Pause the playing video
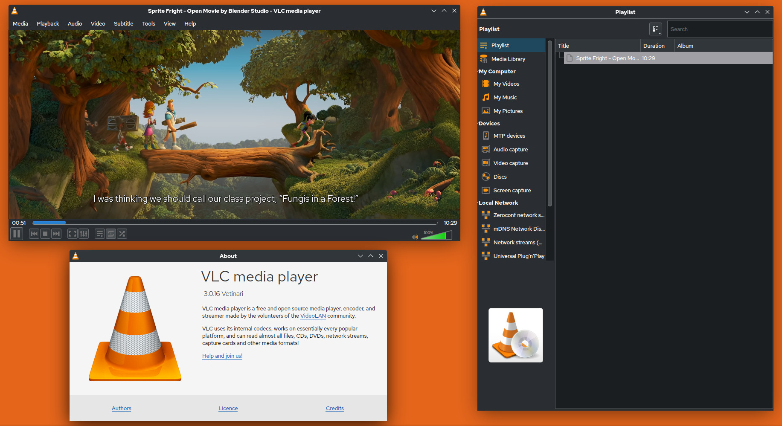 point(16,234)
